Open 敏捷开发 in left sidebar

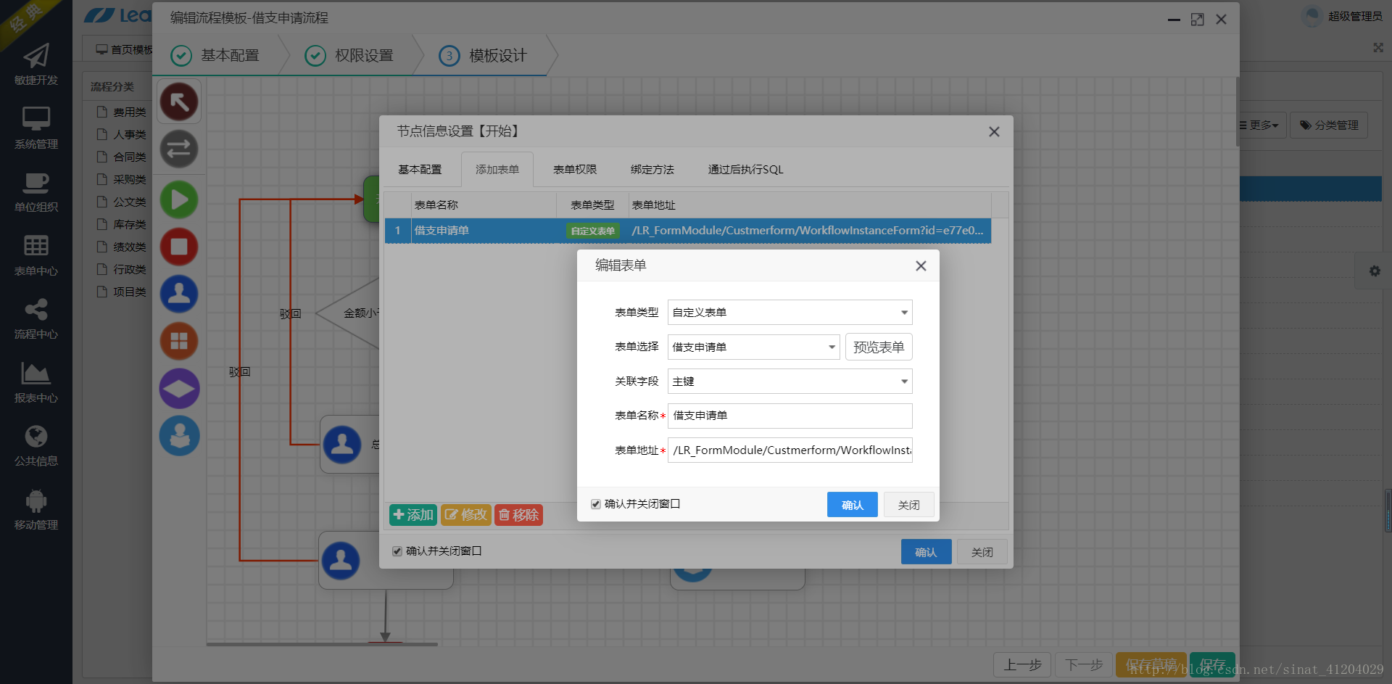36,65
